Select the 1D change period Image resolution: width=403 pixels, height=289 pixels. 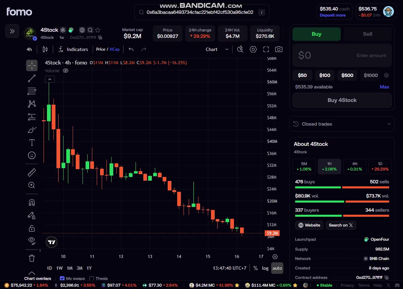(x=380, y=166)
